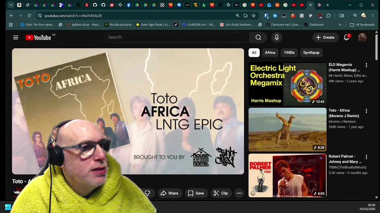Open Windows Start menu
Image resolution: width=380 pixels, height=213 pixels.
8,207
